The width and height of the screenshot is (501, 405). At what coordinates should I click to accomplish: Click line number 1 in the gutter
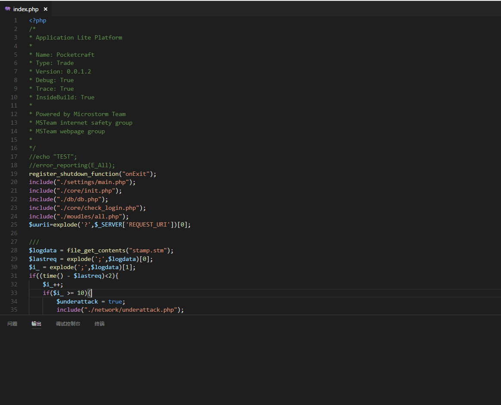click(15, 20)
